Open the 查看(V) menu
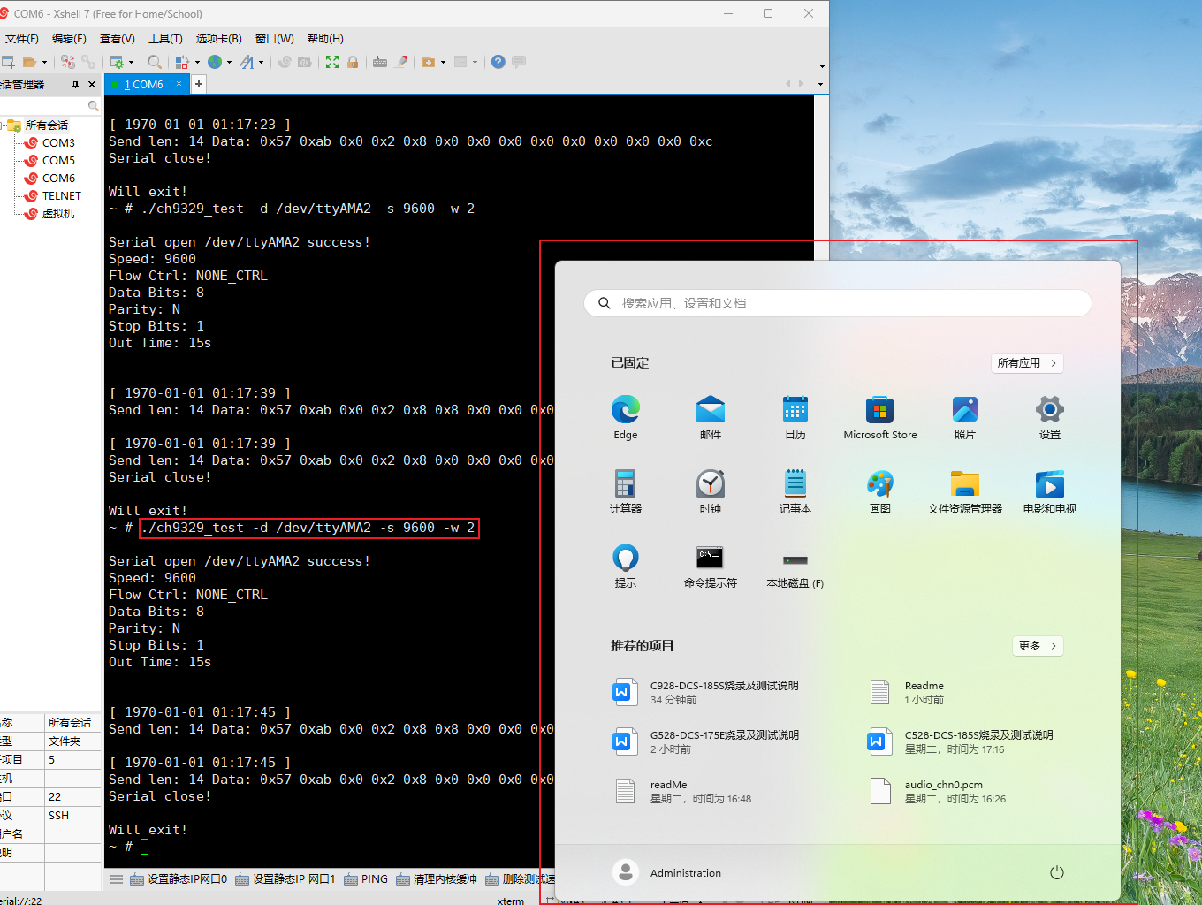1202x905 pixels. click(117, 39)
